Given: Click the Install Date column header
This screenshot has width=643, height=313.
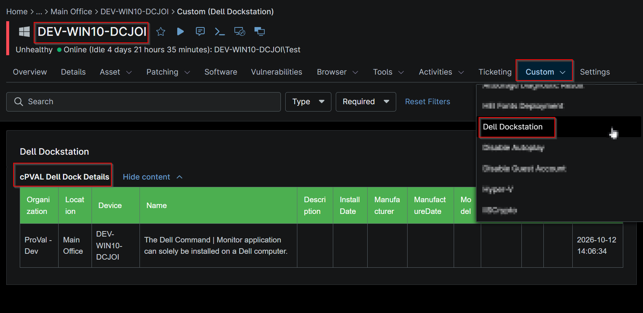Looking at the screenshot, I should (x=350, y=205).
